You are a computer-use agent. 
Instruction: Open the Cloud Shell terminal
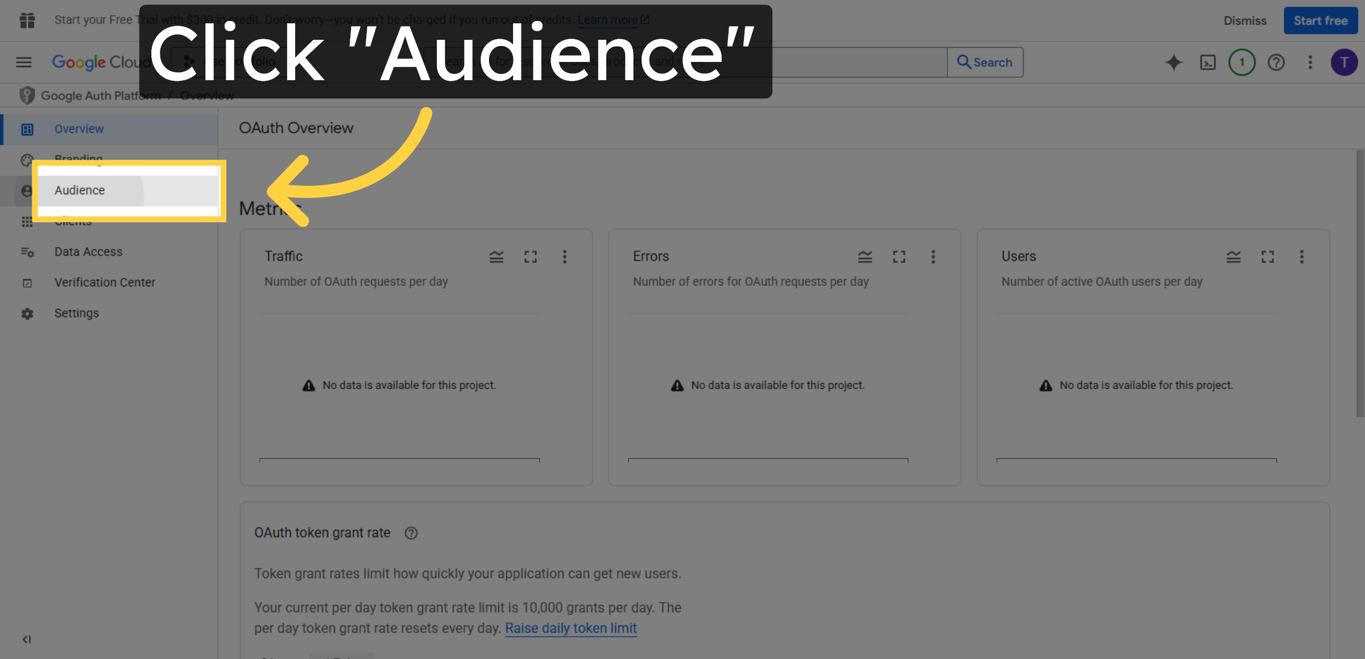(x=1208, y=63)
